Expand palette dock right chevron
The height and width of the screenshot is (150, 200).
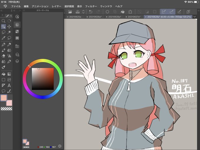[x=20, y=11]
